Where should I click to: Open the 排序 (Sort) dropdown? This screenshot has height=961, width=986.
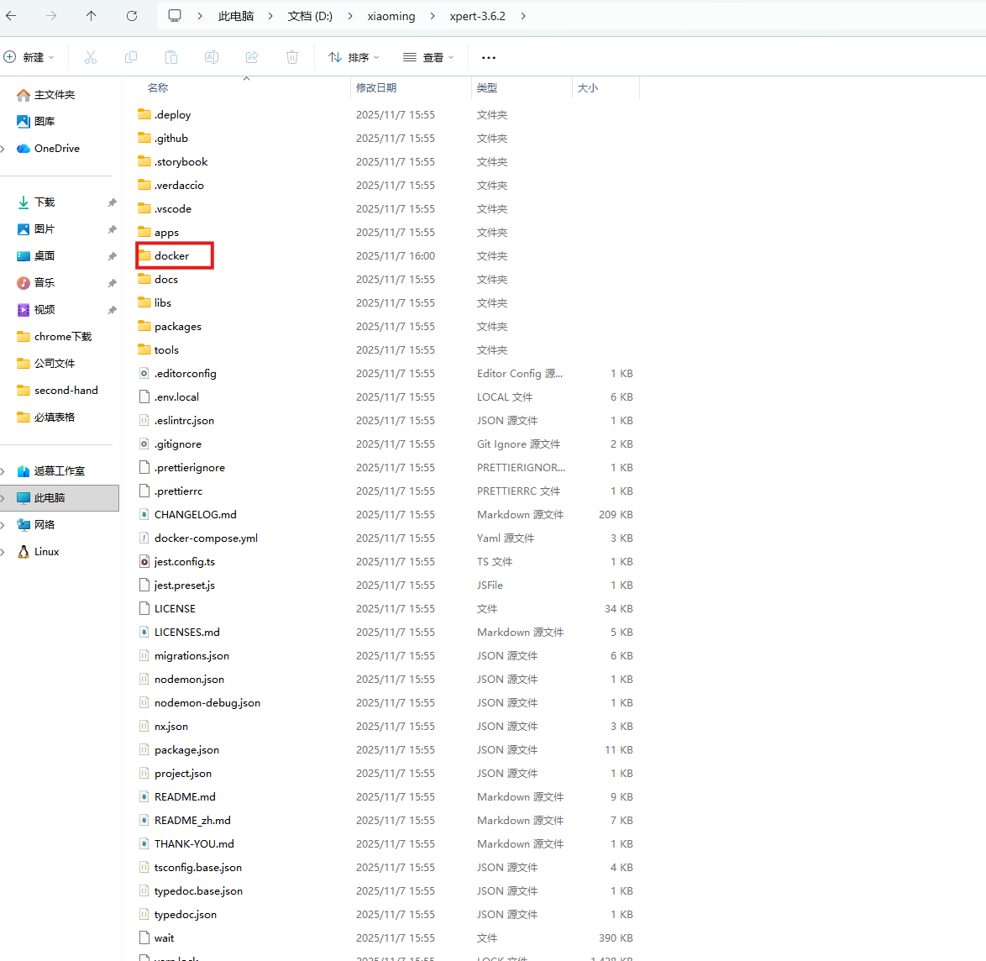(x=354, y=57)
